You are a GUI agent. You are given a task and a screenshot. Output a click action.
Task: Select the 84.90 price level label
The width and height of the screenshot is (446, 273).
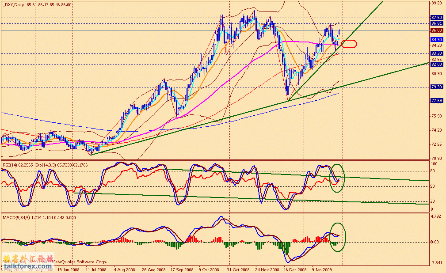click(x=437, y=40)
